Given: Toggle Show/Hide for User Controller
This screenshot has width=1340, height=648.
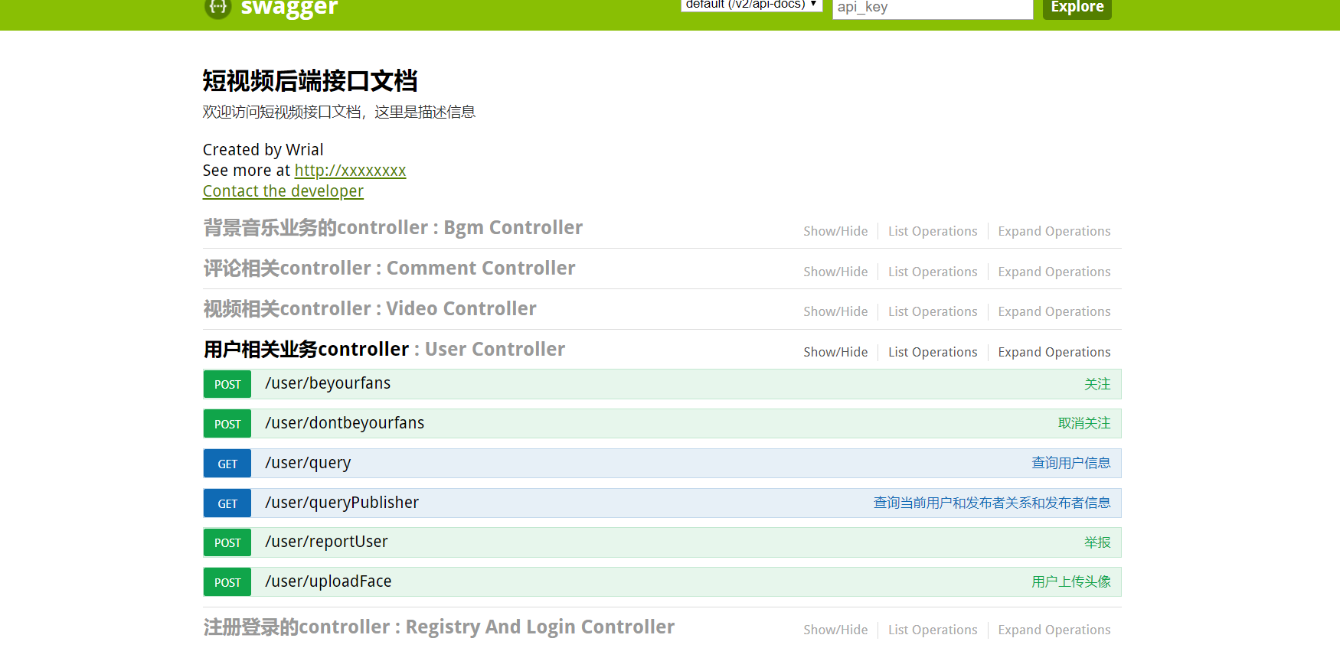Looking at the screenshot, I should tap(835, 352).
